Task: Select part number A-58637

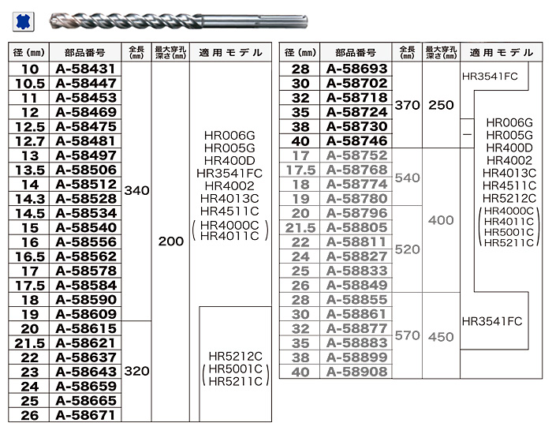Action: 86,357
